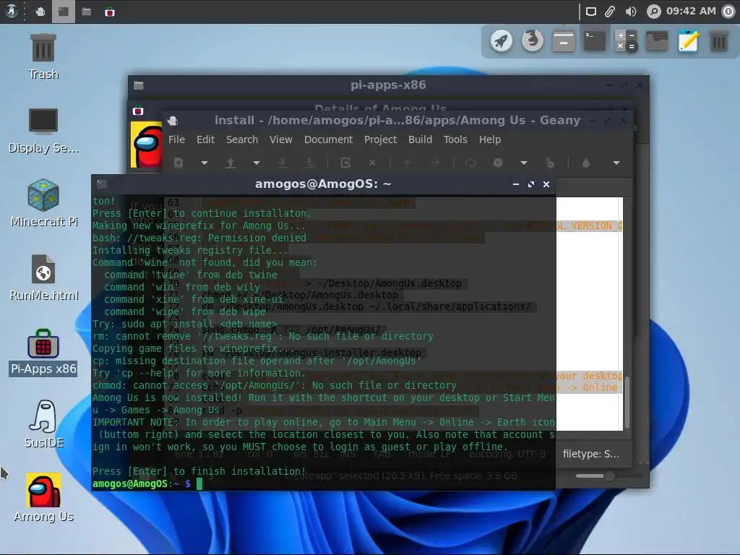
Task: Select the Display Se... desktop icon
Action: coord(43,131)
